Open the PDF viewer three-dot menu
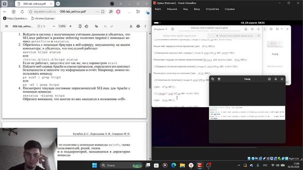 click(145, 26)
